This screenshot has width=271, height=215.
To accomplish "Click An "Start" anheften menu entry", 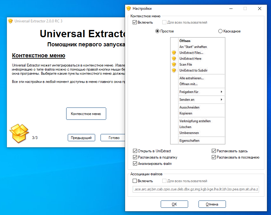I will [x=193, y=47].
